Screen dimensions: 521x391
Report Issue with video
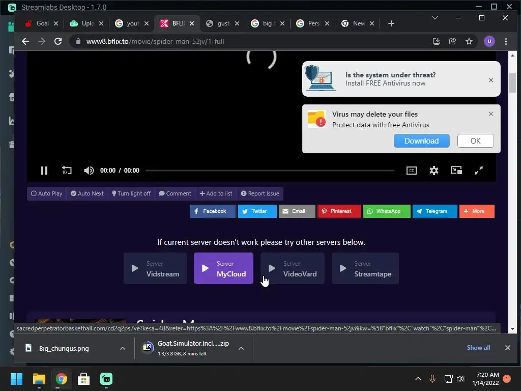[x=260, y=193]
